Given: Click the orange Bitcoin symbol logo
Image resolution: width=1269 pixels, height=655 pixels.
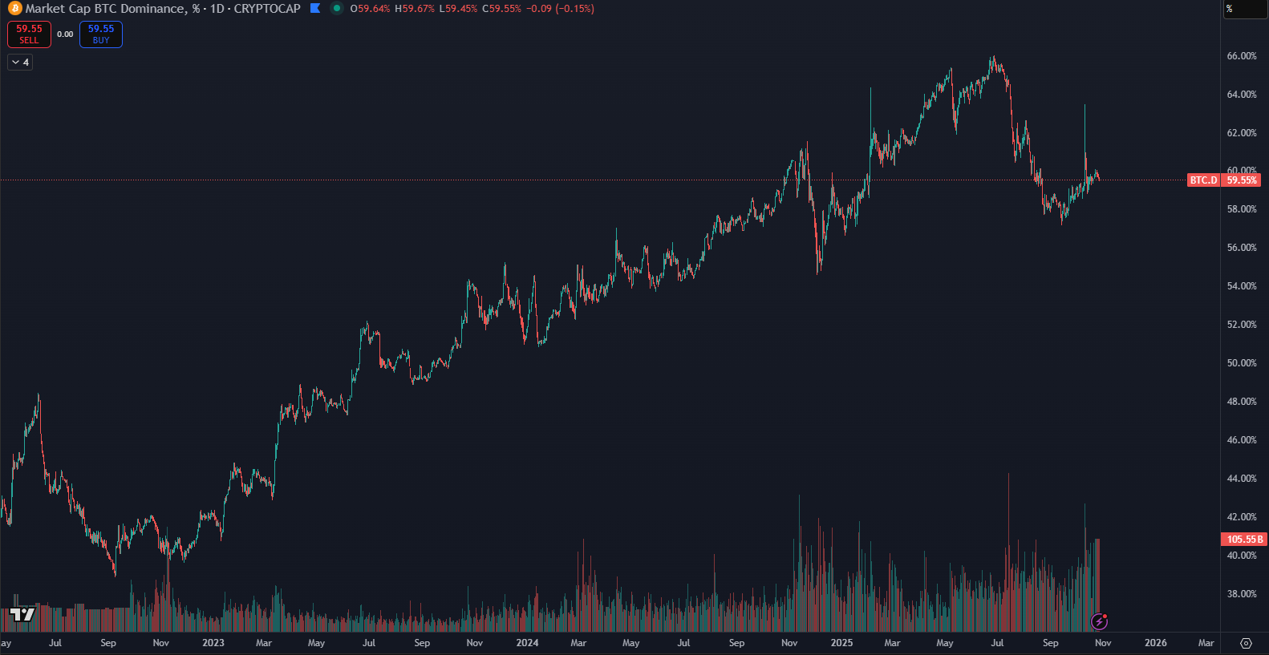Looking at the screenshot, I should pyautogui.click(x=14, y=9).
